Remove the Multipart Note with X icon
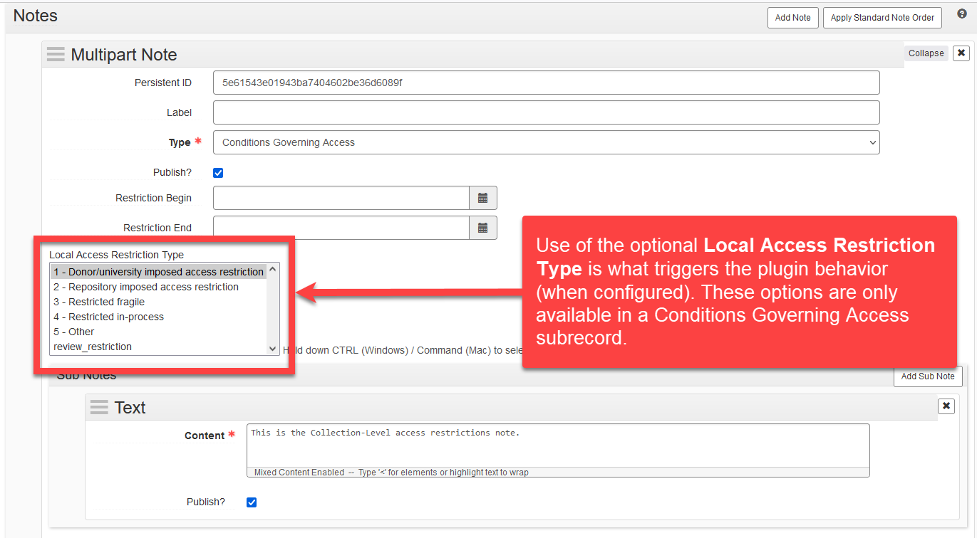This screenshot has width=977, height=538. point(961,53)
